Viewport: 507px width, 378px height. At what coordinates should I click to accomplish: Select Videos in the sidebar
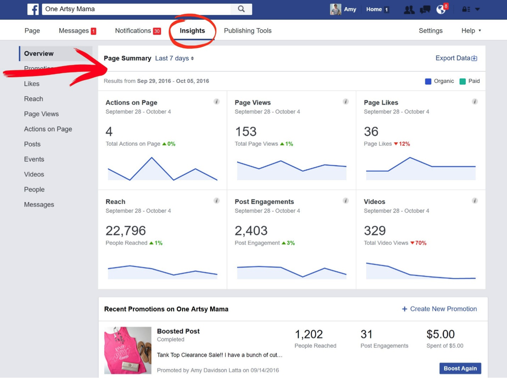coord(34,174)
